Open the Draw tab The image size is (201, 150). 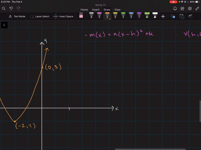[x=107, y=10]
